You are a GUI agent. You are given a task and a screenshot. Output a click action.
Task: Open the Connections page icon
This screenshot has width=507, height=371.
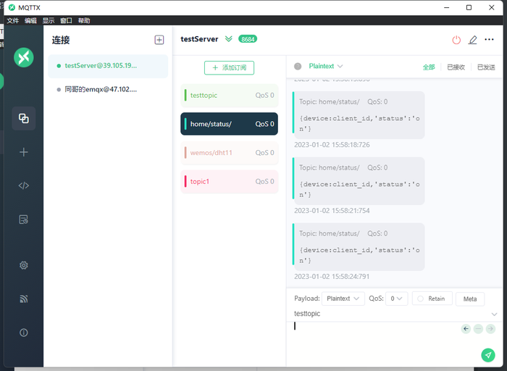click(24, 118)
